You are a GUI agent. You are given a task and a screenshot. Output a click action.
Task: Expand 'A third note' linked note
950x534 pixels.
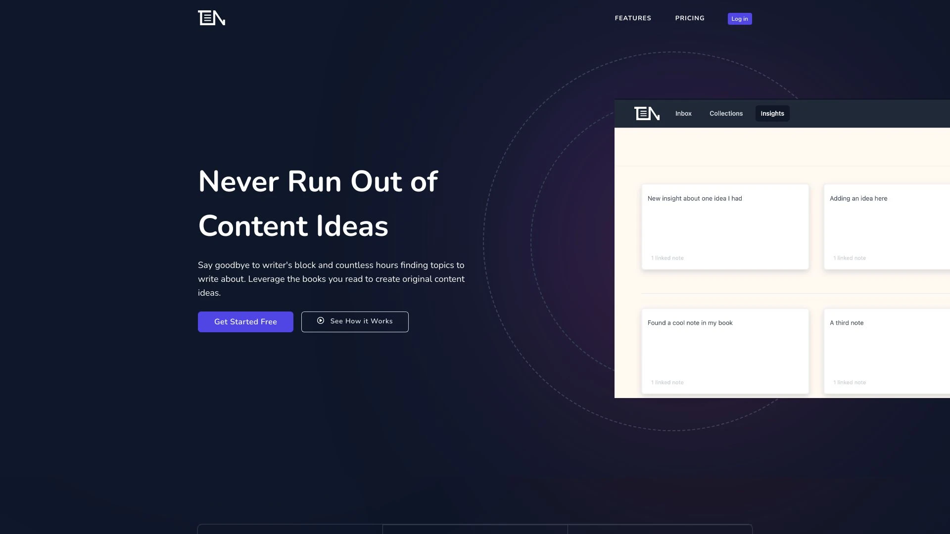tap(850, 383)
